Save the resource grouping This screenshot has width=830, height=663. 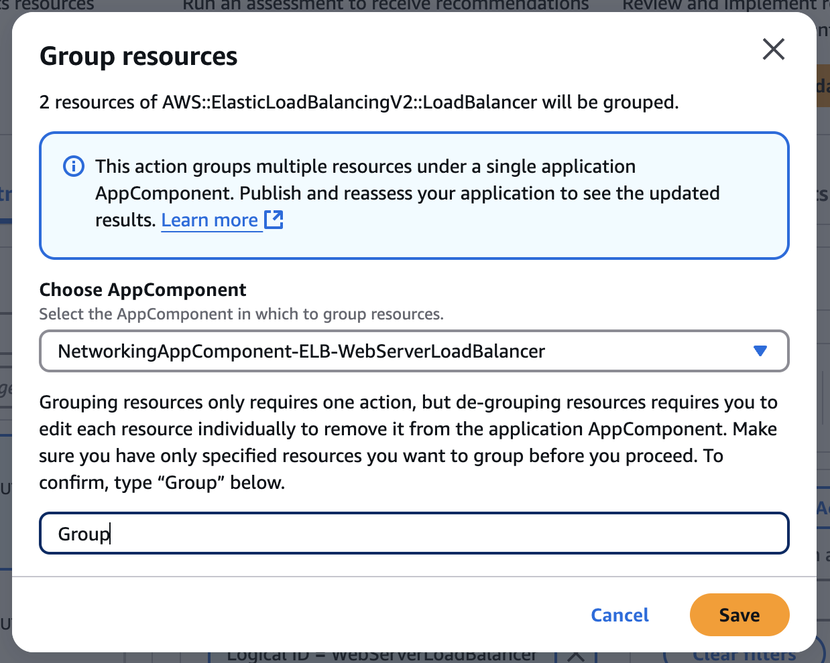(739, 615)
